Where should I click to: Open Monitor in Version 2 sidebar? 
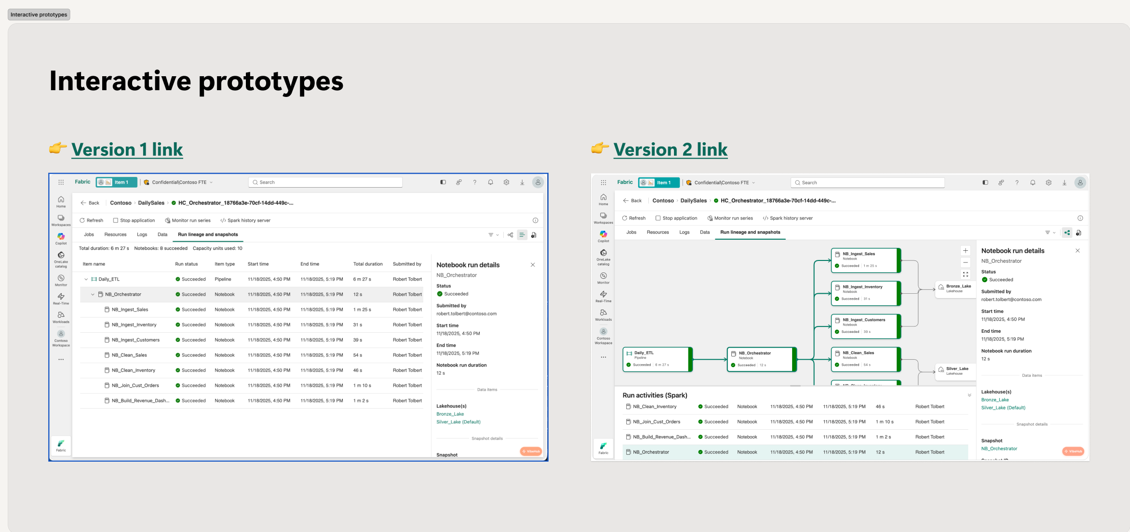coord(604,278)
